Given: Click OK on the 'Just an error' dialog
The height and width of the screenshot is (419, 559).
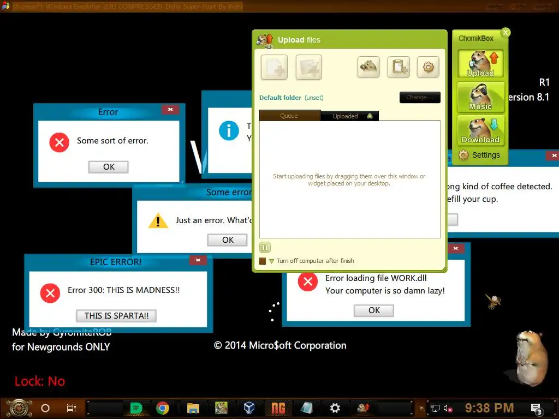Looking at the screenshot, I should 228,240.
